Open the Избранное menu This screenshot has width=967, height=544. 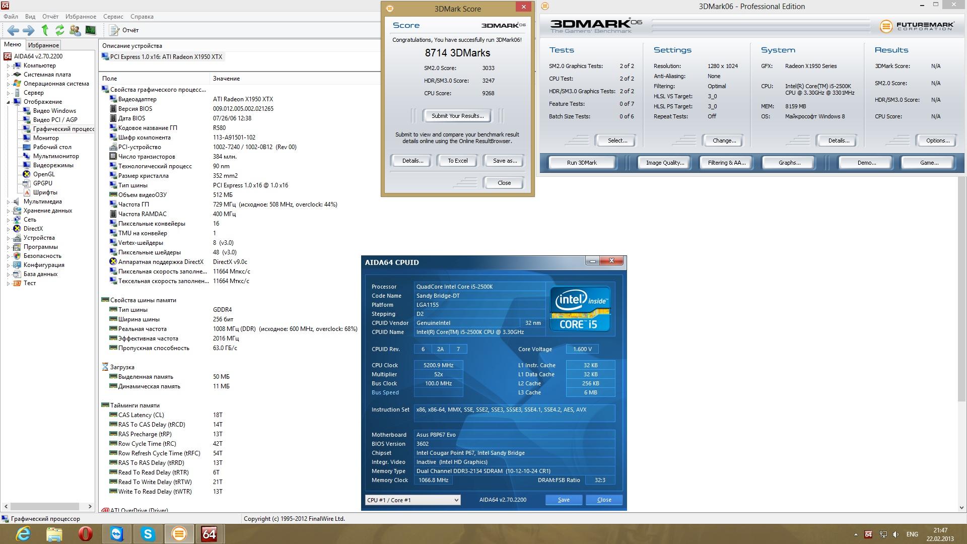point(81,17)
